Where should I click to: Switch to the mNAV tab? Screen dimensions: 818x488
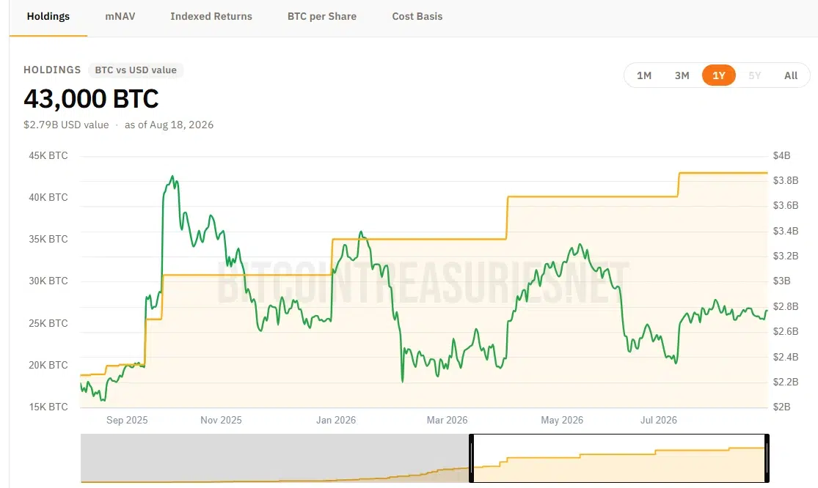pos(120,17)
